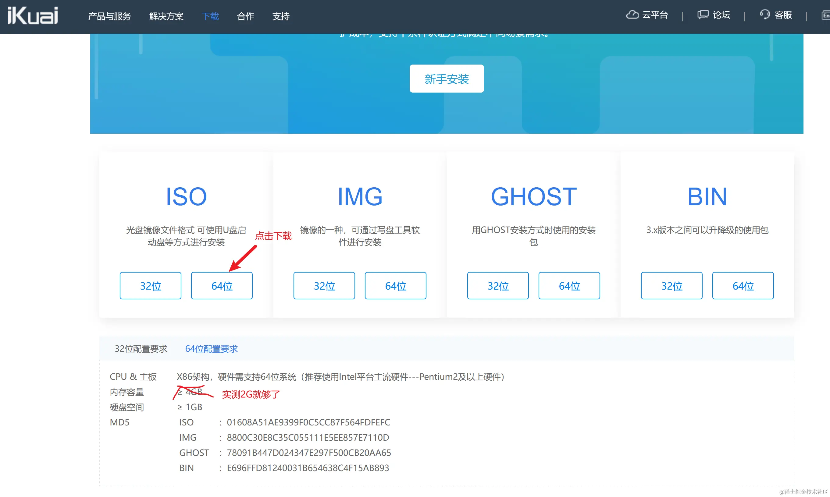Click the iKuai logo
The width and height of the screenshot is (830, 497).
pos(33,16)
